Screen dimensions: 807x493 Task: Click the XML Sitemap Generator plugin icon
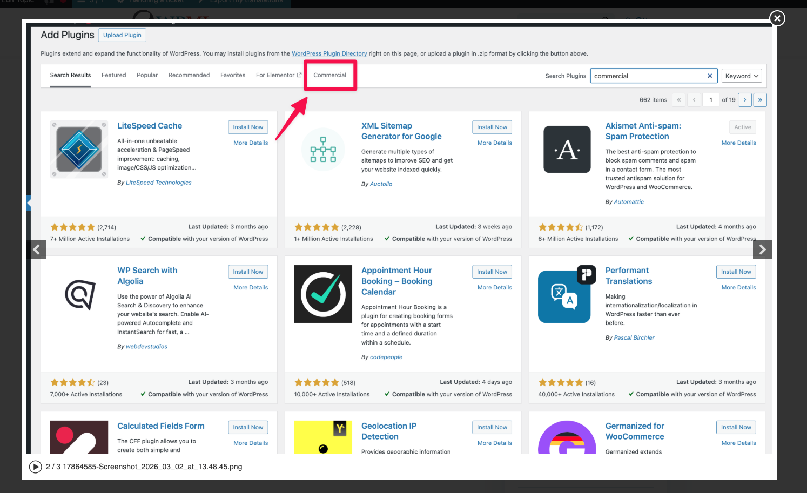click(323, 150)
